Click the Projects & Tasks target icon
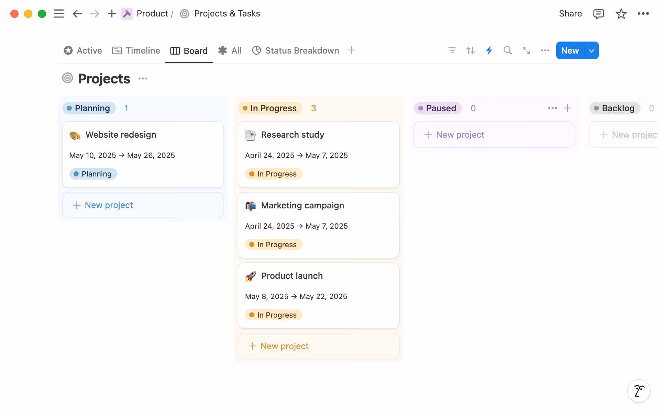 pos(184,14)
